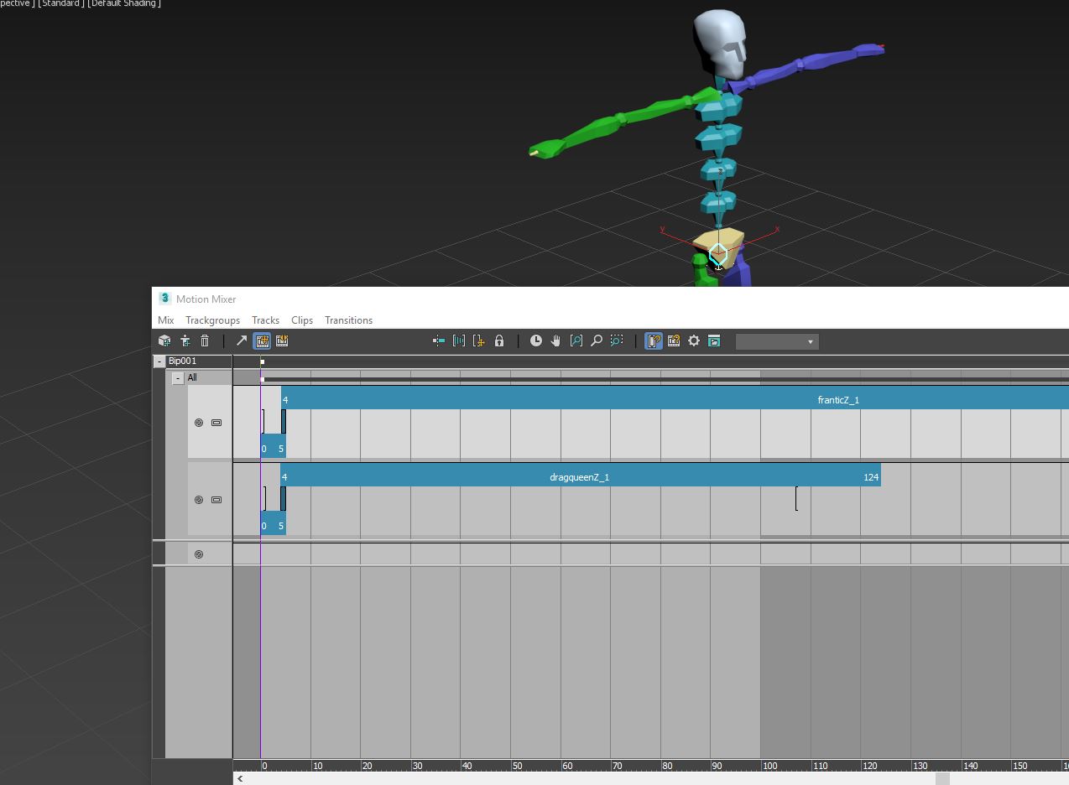Open the dropdown at the toolbar's right end
Screen dimensions: 1069x785
pos(809,341)
